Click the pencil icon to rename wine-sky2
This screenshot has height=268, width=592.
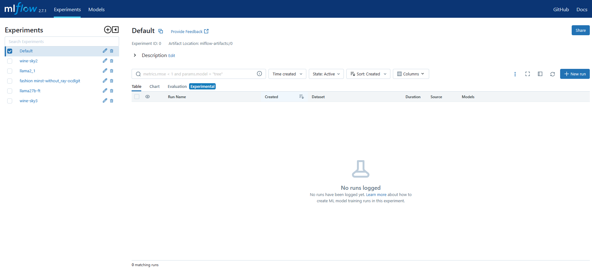pos(105,61)
